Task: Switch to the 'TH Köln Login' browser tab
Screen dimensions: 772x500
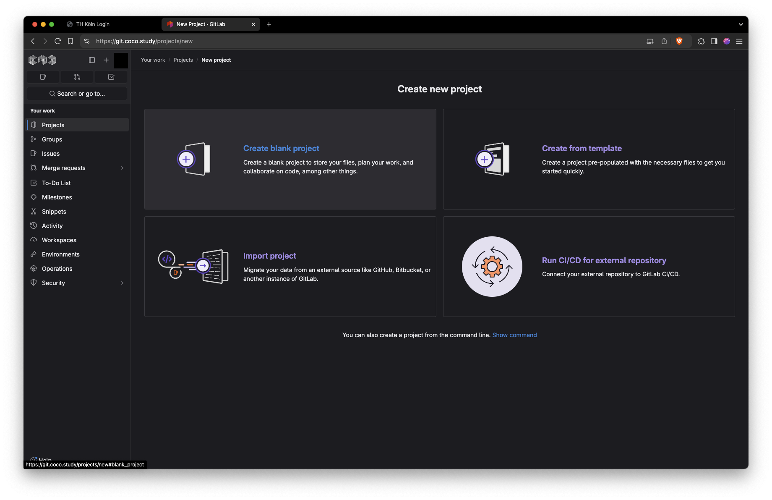Action: (93, 24)
